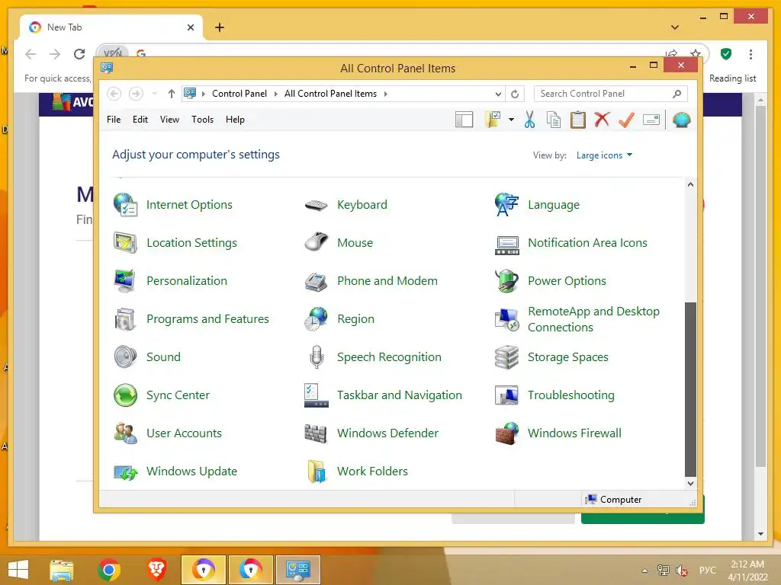The height and width of the screenshot is (585, 781).
Task: Launch Brave browser from taskbar
Action: 156,570
